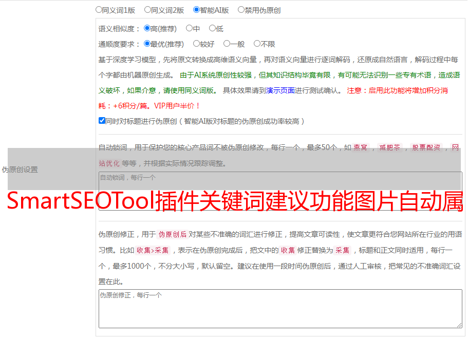Choose 较好 for 通顺度要求

click(196, 44)
